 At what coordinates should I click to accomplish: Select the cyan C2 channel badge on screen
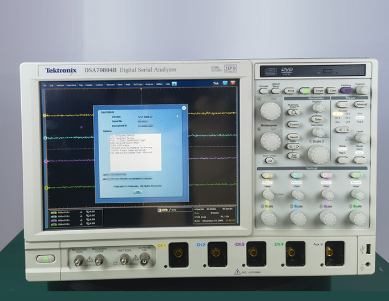(x=54, y=217)
